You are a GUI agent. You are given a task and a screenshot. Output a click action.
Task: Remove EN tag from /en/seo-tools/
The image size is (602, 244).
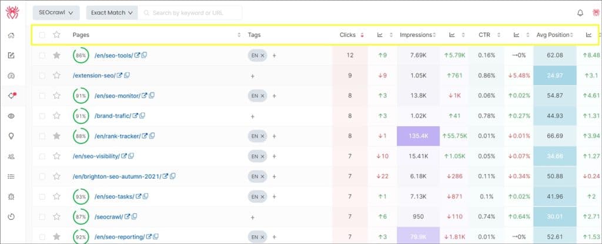coord(263,55)
